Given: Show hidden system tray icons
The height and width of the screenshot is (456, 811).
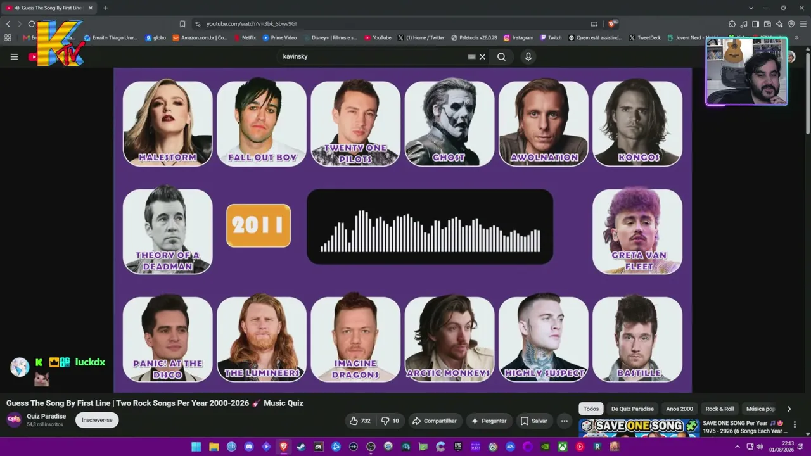Looking at the screenshot, I should coord(738,446).
